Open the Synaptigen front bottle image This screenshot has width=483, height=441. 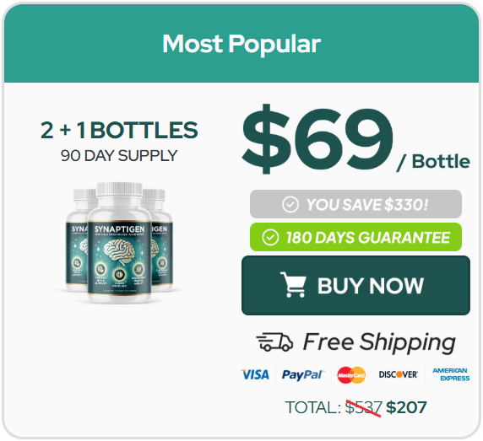[120, 243]
